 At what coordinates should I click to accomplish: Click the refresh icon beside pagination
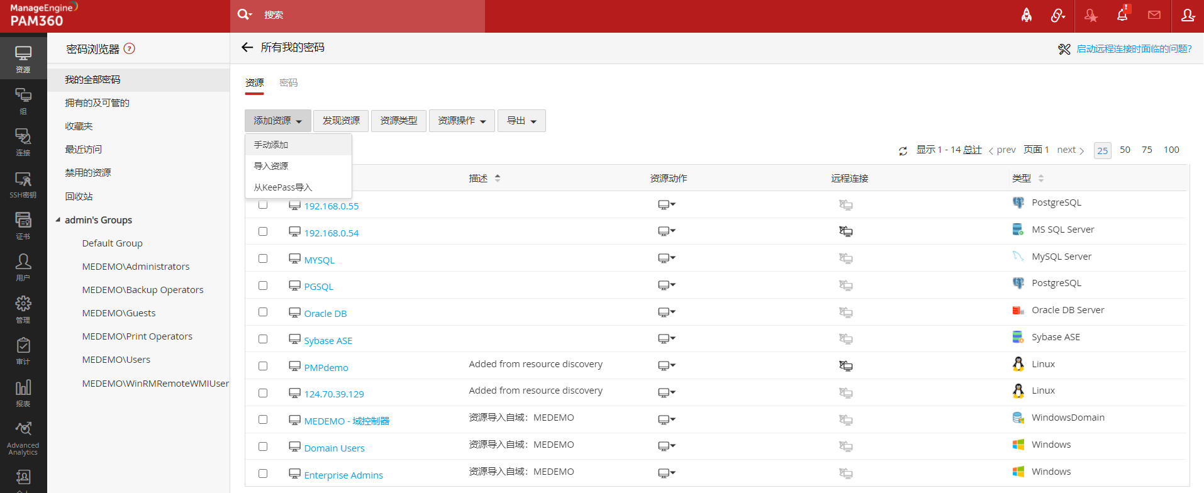pos(903,151)
